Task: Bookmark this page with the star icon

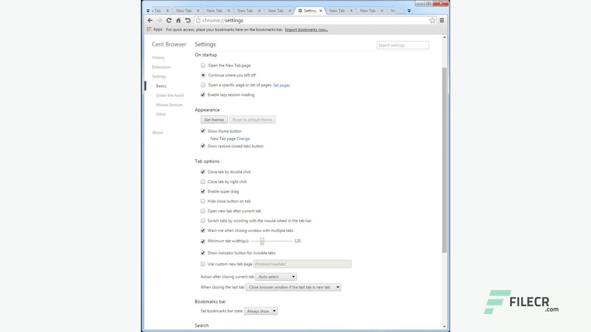Action: tap(432, 20)
